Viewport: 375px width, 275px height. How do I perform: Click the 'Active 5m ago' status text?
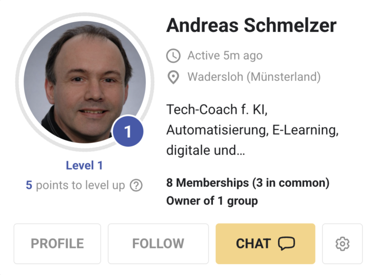point(225,55)
